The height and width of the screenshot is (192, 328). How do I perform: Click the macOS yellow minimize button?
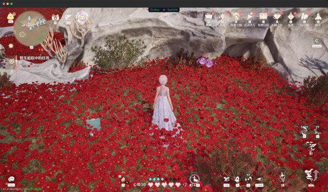point(7,4)
